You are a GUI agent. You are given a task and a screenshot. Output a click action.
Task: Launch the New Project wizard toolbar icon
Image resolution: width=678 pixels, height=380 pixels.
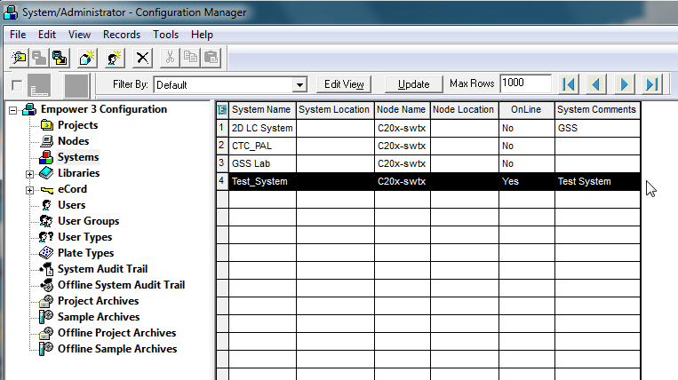click(19, 58)
